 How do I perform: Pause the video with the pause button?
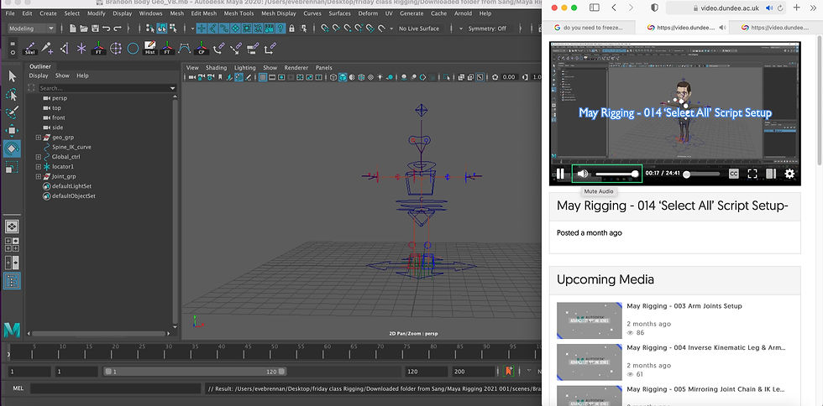click(561, 174)
